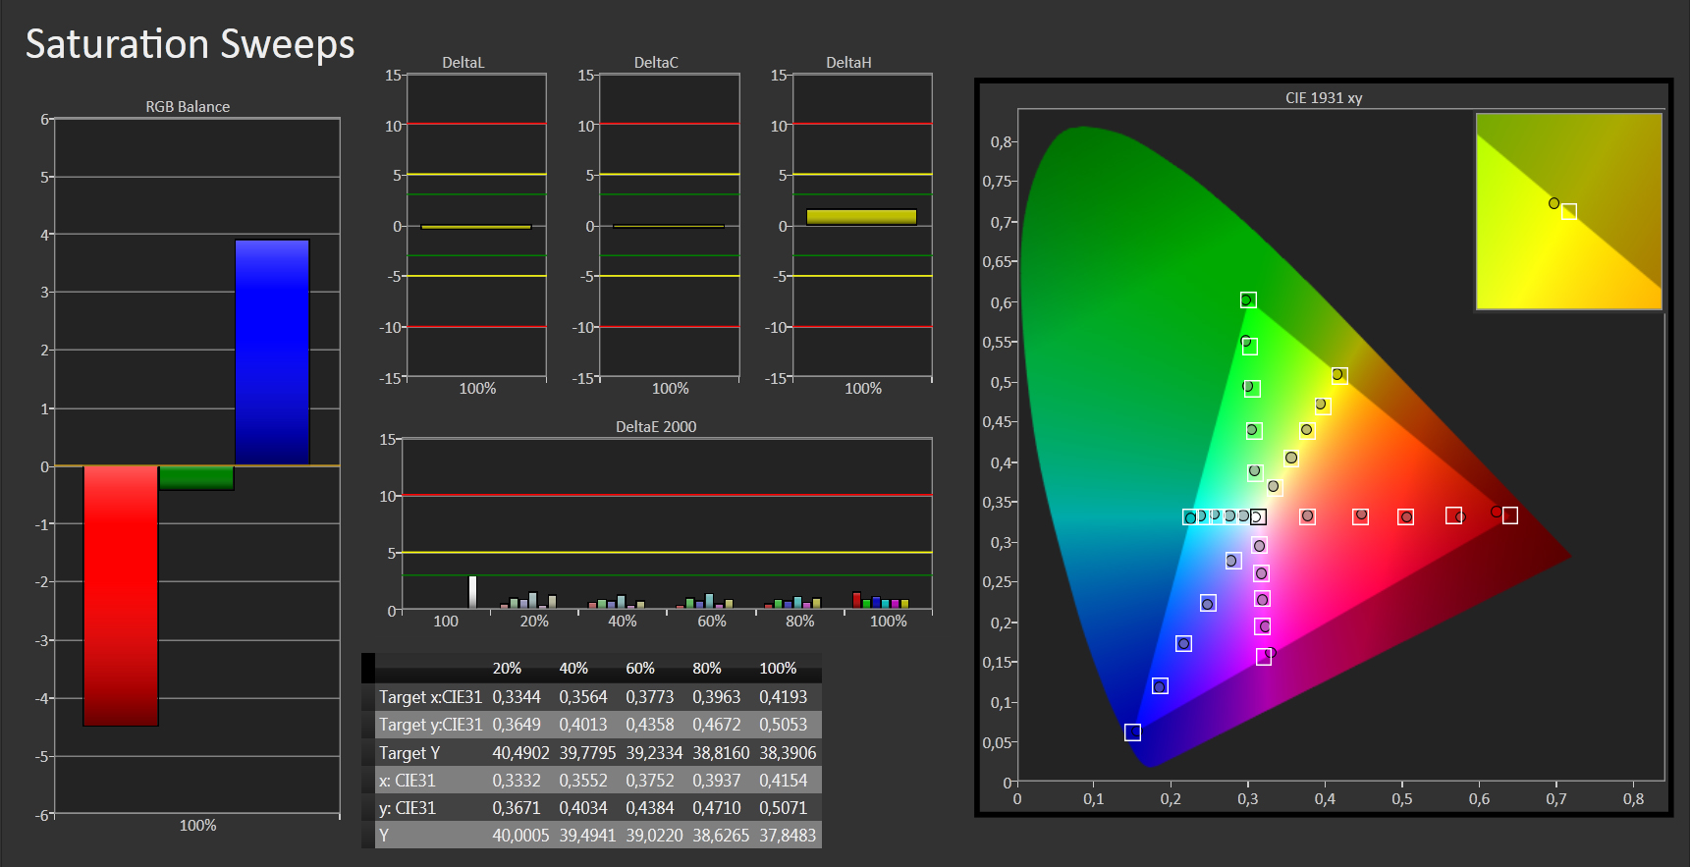
Task: Select the 'DeltaL' chart title
Action: (463, 63)
